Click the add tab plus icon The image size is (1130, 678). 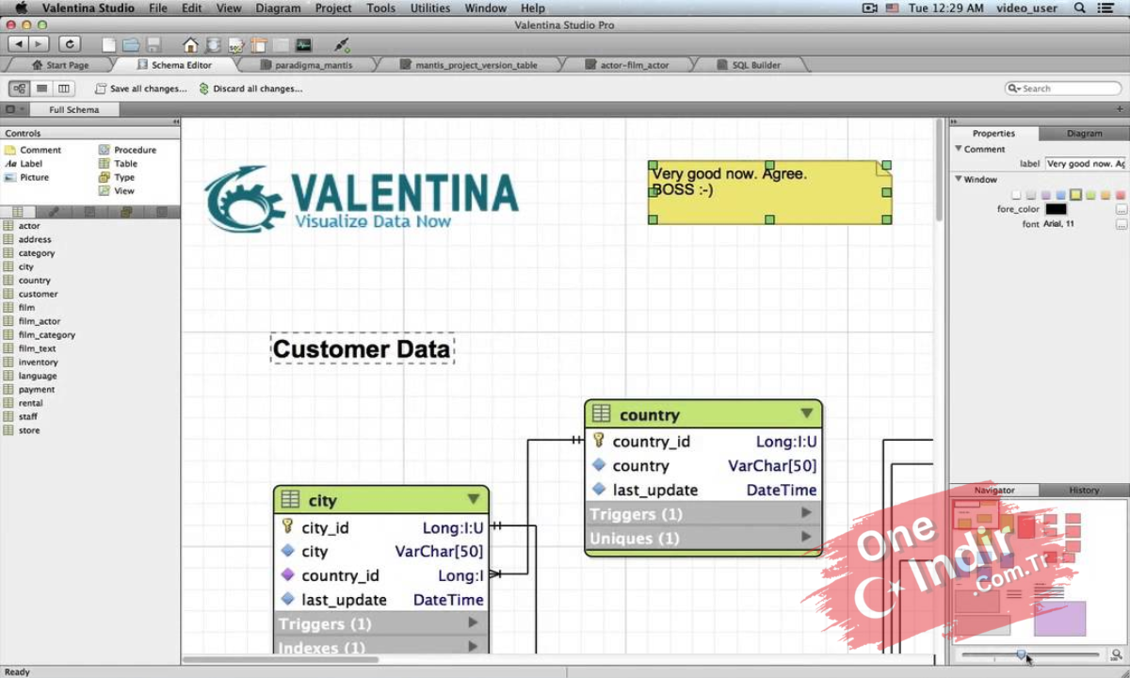(x=1120, y=109)
